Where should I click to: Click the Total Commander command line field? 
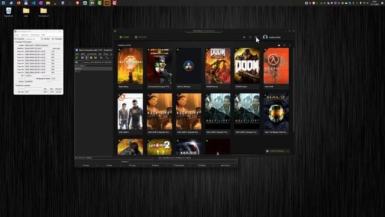(183, 162)
